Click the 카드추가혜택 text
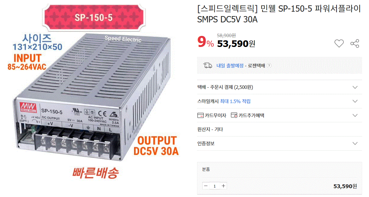The width and height of the screenshot is (369, 197). pos(251,115)
